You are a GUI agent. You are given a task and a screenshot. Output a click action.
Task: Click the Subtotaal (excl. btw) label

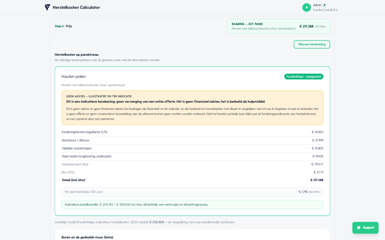(x=75, y=164)
